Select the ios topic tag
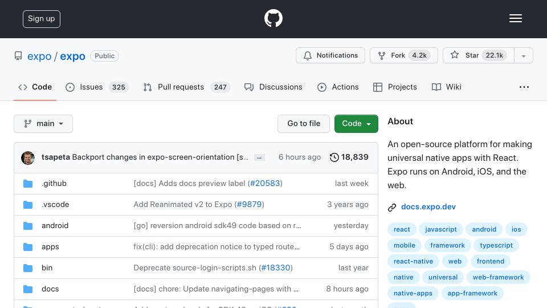Image resolution: width=547 pixels, height=308 pixels. coord(516,229)
